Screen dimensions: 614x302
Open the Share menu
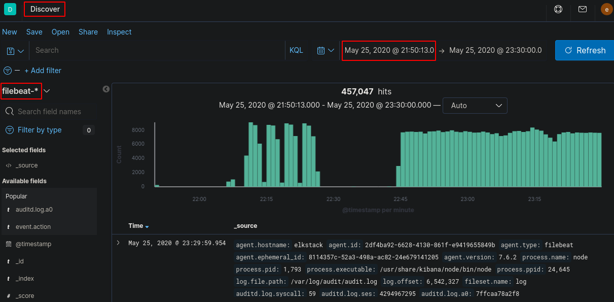[x=88, y=32]
